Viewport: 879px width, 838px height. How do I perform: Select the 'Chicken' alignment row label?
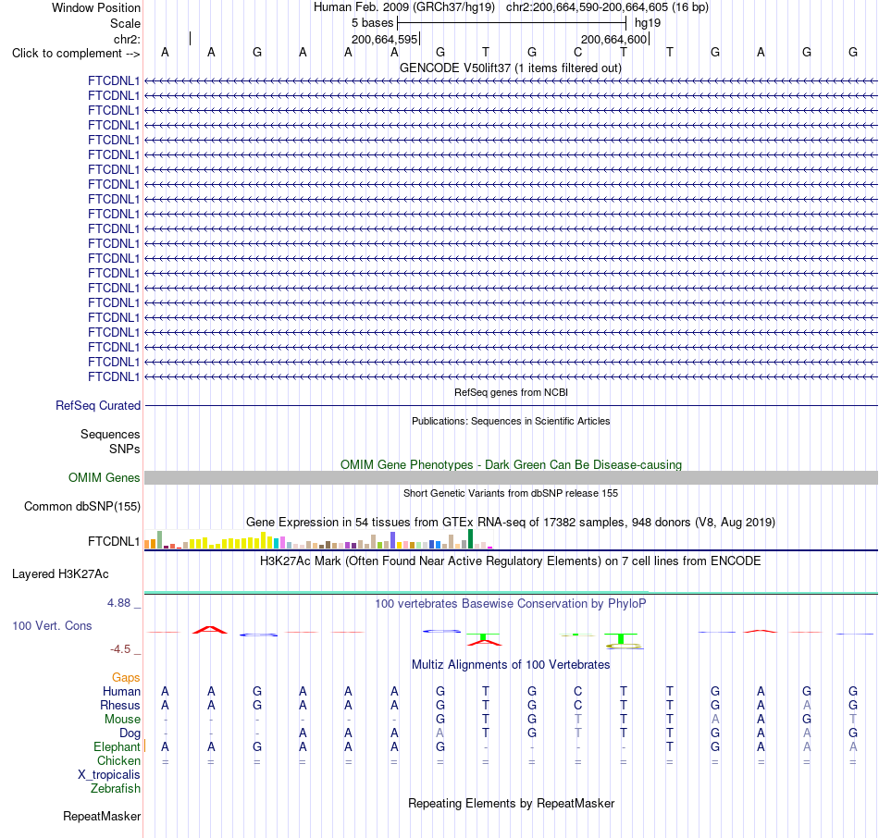[118, 760]
